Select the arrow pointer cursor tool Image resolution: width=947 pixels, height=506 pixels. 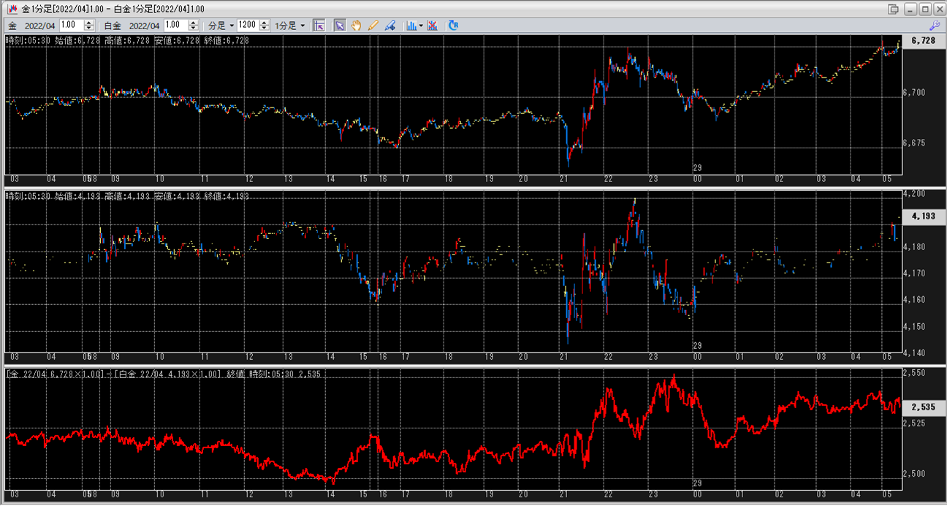[x=340, y=26]
